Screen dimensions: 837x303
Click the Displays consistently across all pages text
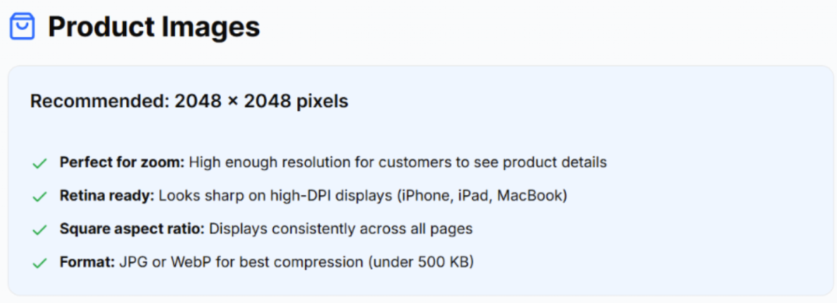pyautogui.click(x=341, y=229)
